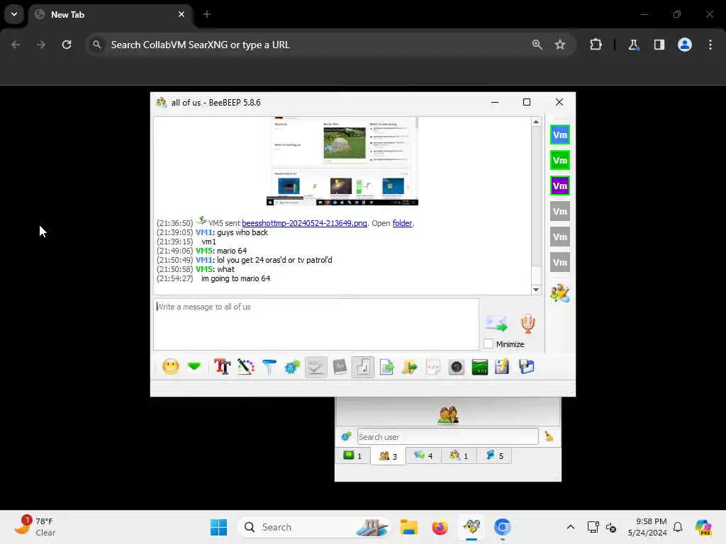Open File Explorer from the taskbar

click(409, 527)
